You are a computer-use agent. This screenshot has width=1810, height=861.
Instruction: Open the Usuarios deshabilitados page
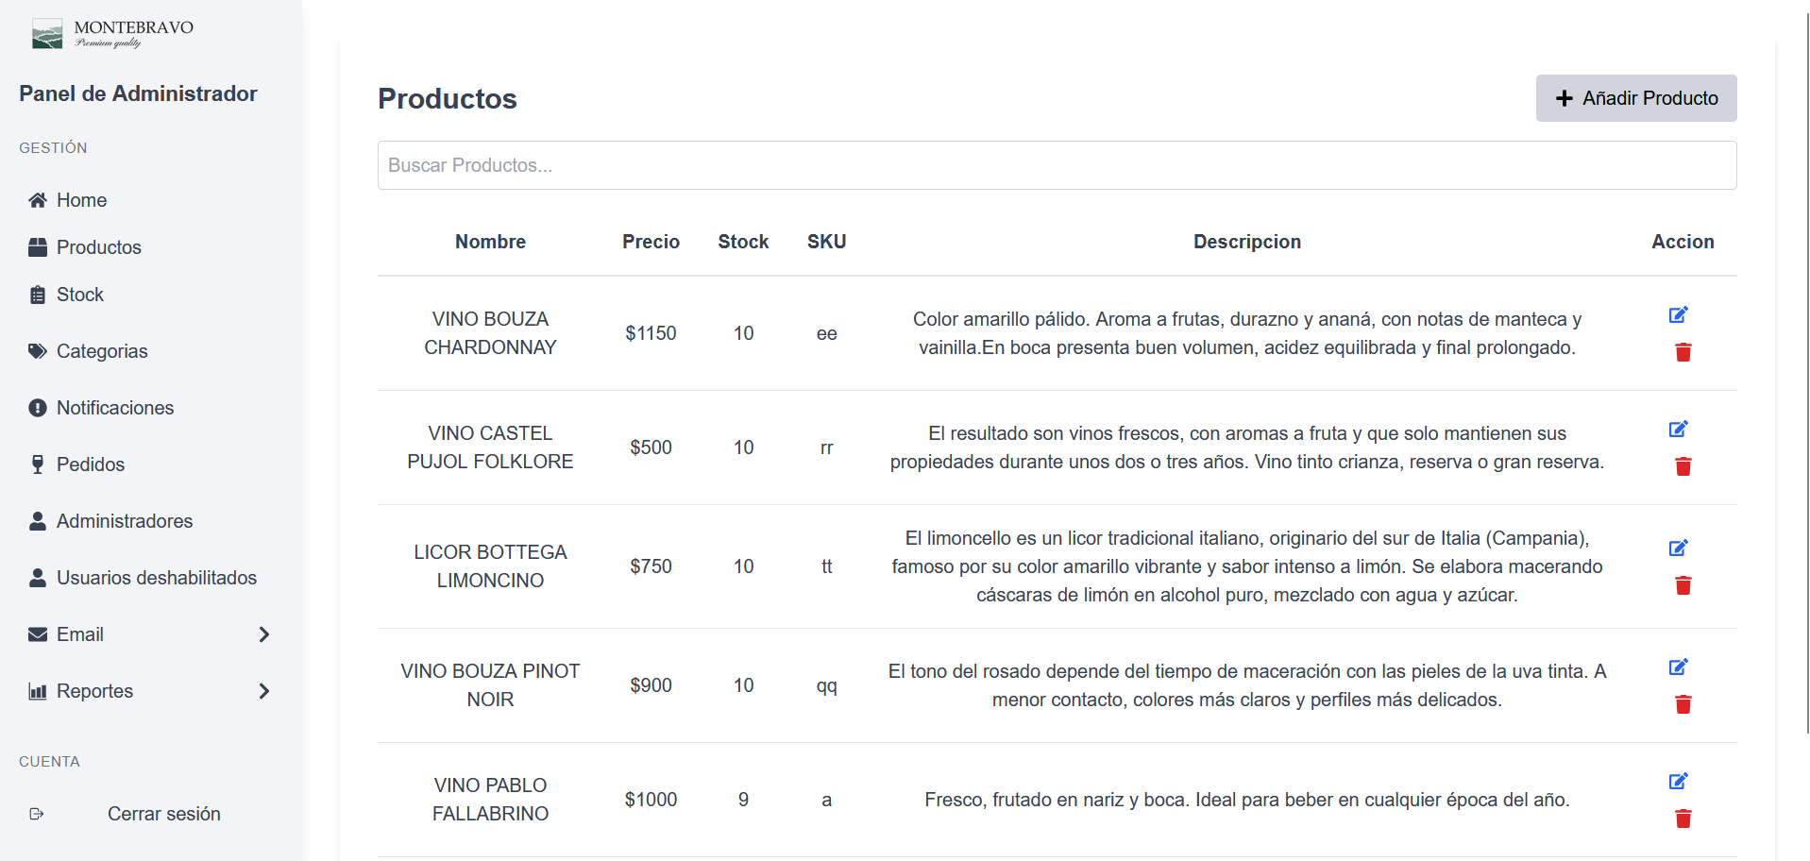(x=157, y=578)
